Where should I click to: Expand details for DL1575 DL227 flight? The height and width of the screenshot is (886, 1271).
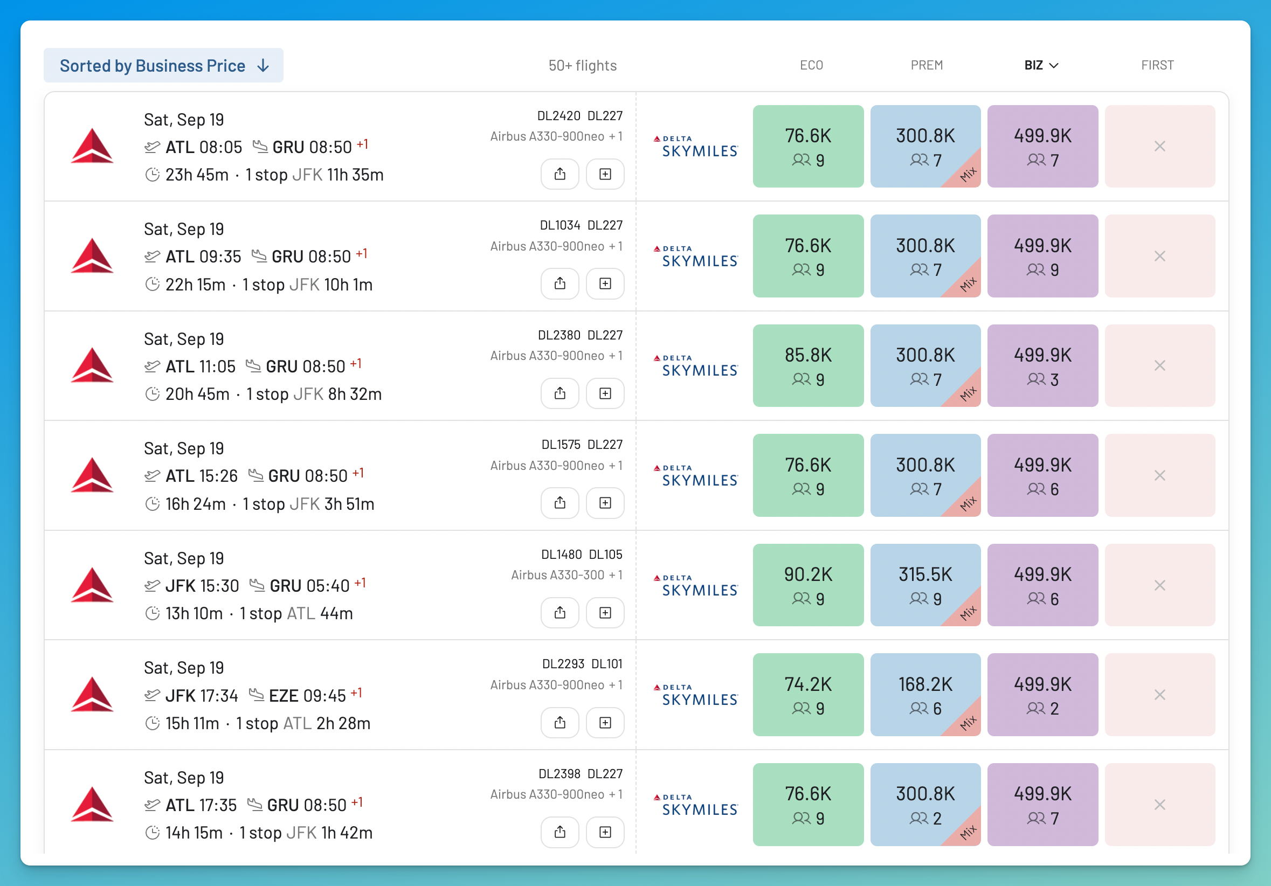605,503
